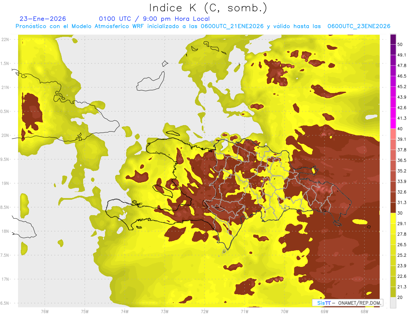Click the "36.5" color scale label

[x=402, y=160]
